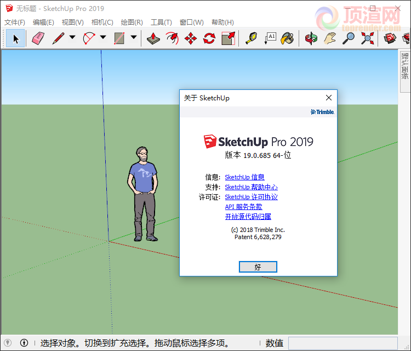411x351 pixels.
Task: Select the Pan hand tool
Action: coord(330,38)
